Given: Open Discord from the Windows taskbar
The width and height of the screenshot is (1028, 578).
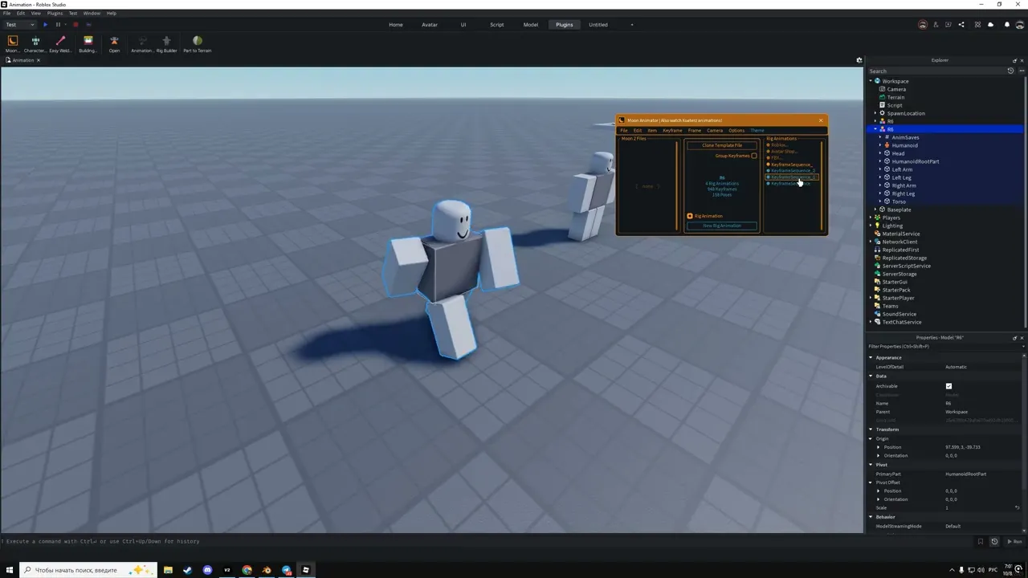Looking at the screenshot, I should tap(207, 570).
